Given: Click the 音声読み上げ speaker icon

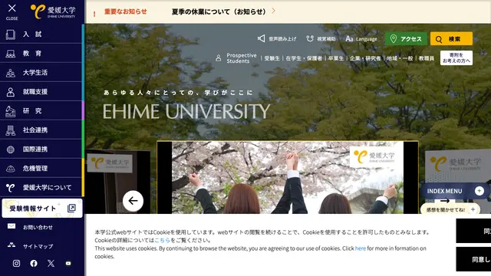Looking at the screenshot, I should (x=261, y=38).
